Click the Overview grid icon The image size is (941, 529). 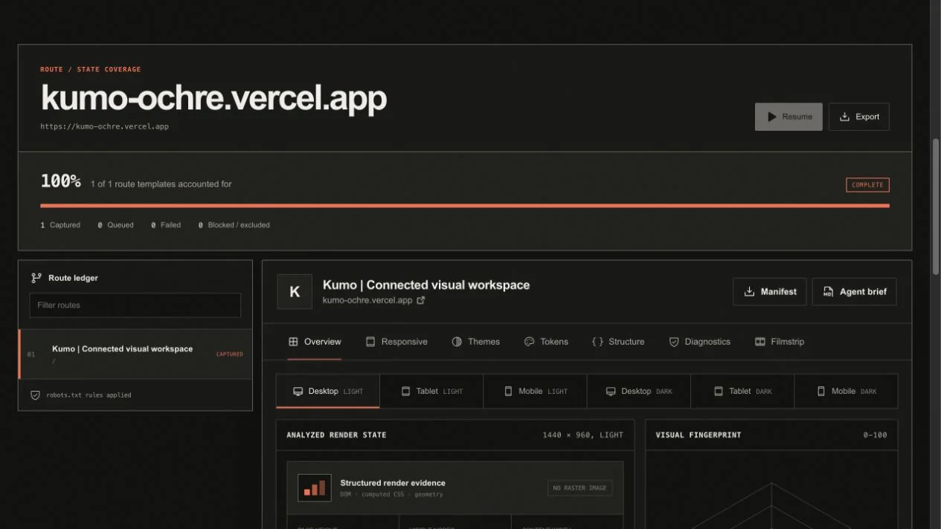click(293, 342)
